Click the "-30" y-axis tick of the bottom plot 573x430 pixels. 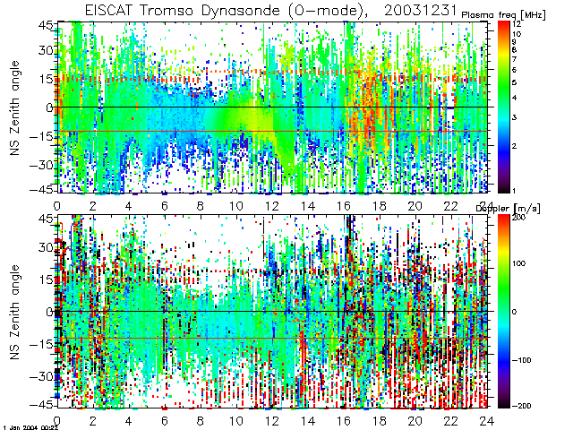pos(41,376)
